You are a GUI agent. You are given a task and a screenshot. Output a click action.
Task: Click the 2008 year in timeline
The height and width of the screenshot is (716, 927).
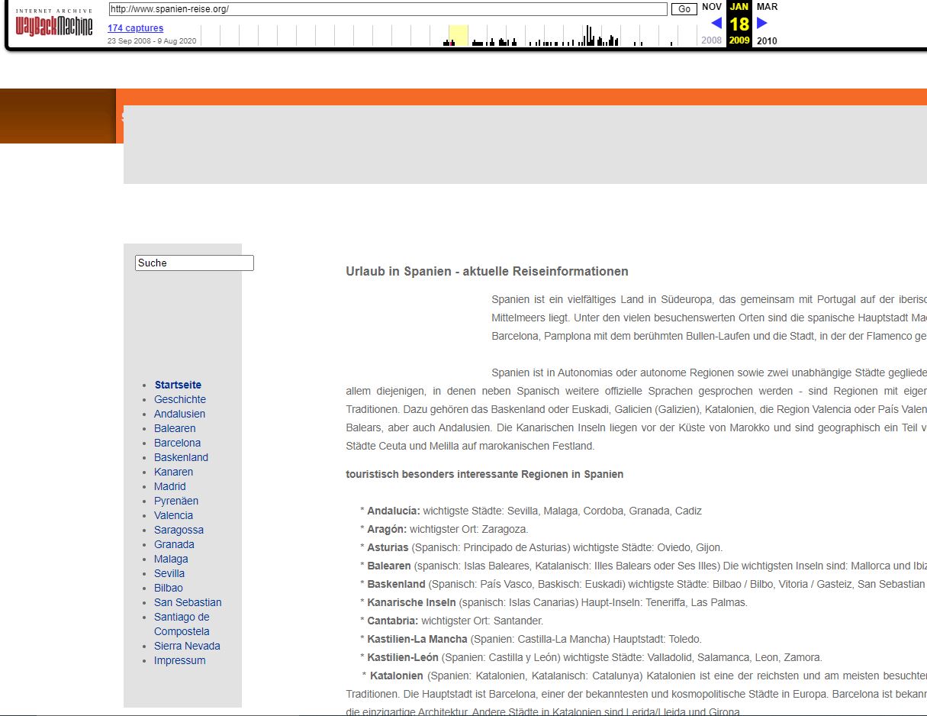coord(711,40)
